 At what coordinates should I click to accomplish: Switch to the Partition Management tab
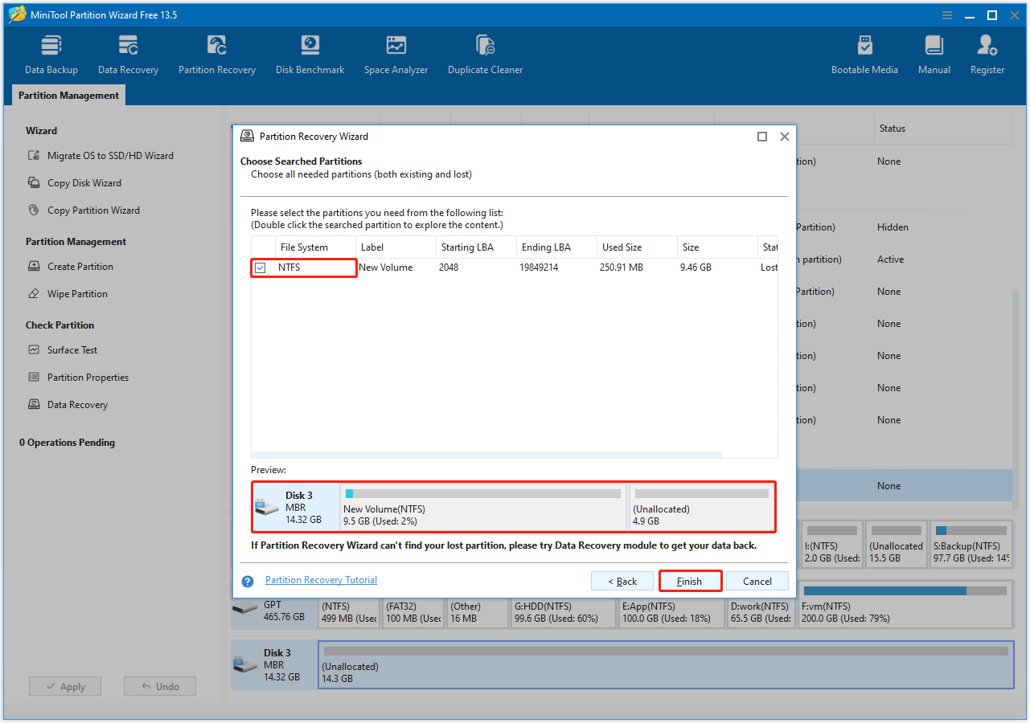[x=68, y=95]
